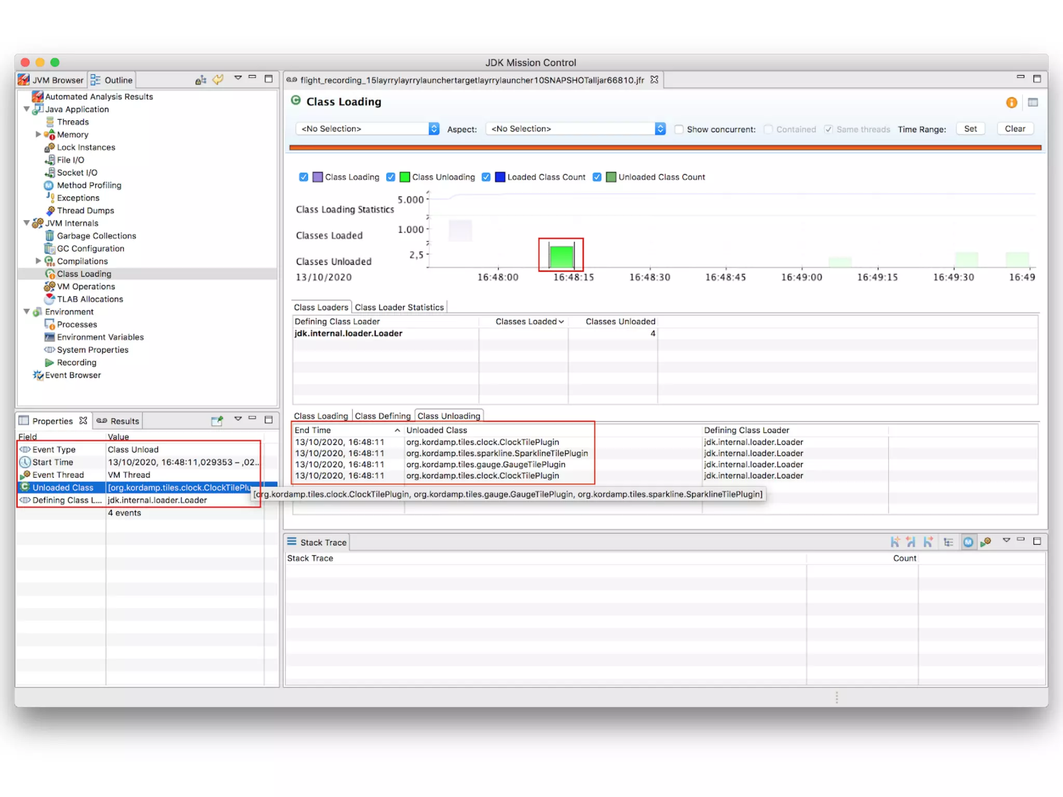Select the Recording page icon
This screenshot has height=797, width=1063.
[x=49, y=363]
